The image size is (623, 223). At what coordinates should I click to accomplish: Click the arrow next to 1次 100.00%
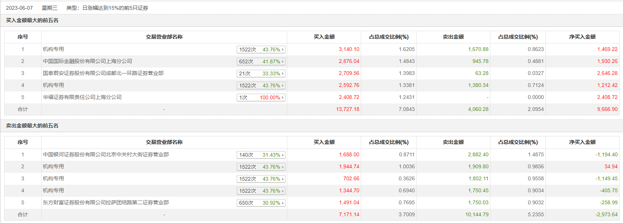coord(283,97)
